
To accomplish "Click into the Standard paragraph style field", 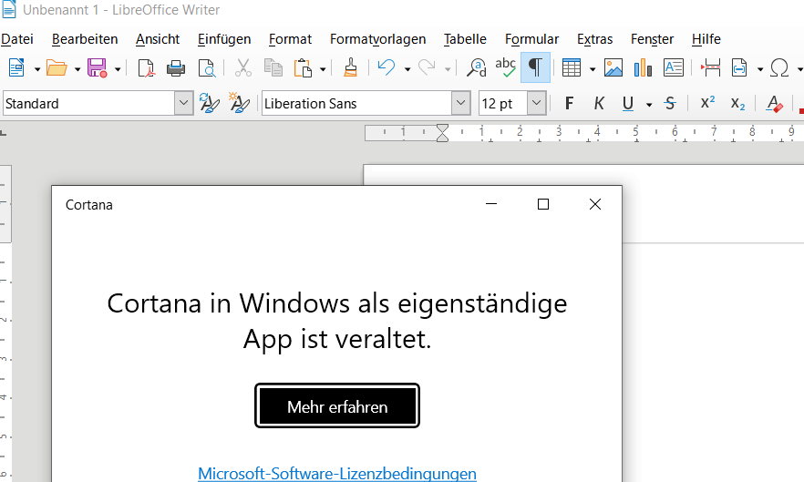I will 88,103.
